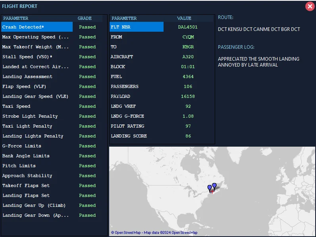316x237 pixels.
Task: Click the PARAMETER header in grade table
Action: pyautogui.click(x=16, y=18)
